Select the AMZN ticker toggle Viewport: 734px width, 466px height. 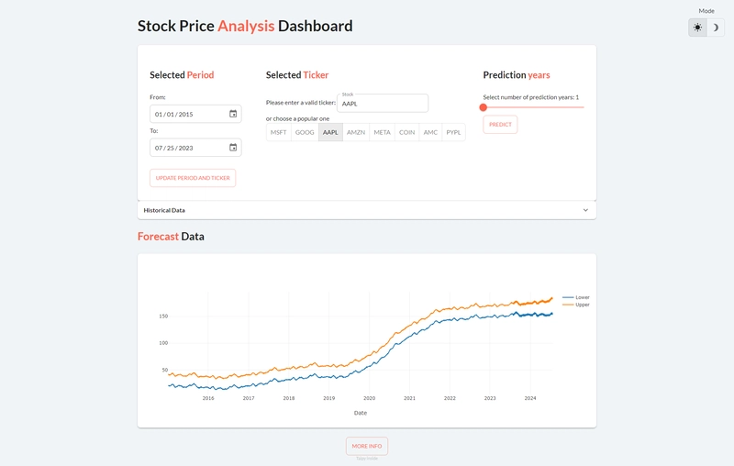coord(356,132)
